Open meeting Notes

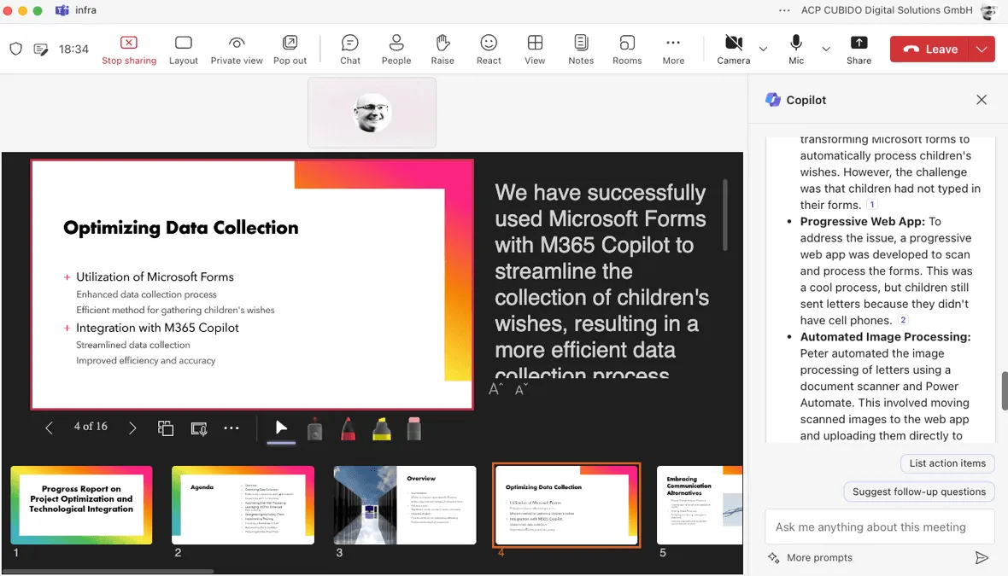pos(581,49)
